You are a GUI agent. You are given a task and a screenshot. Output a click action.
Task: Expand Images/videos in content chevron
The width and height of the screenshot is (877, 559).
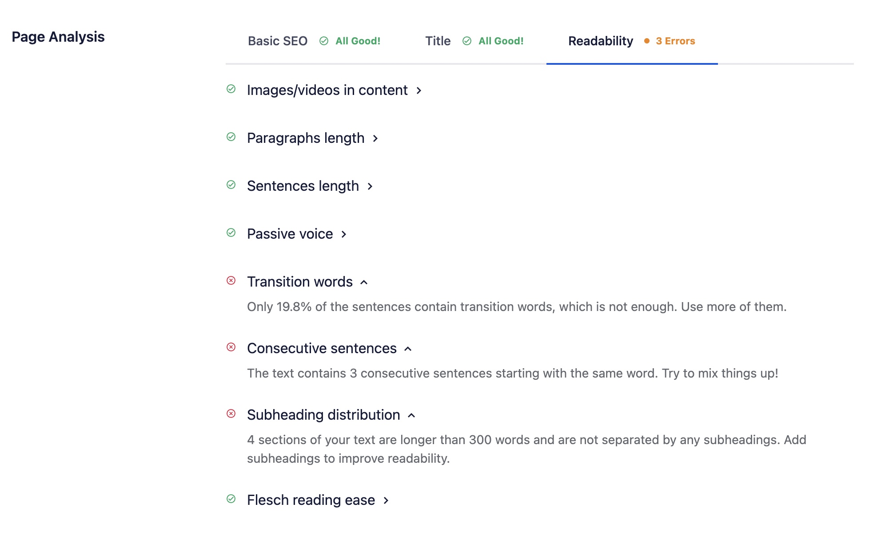point(419,91)
